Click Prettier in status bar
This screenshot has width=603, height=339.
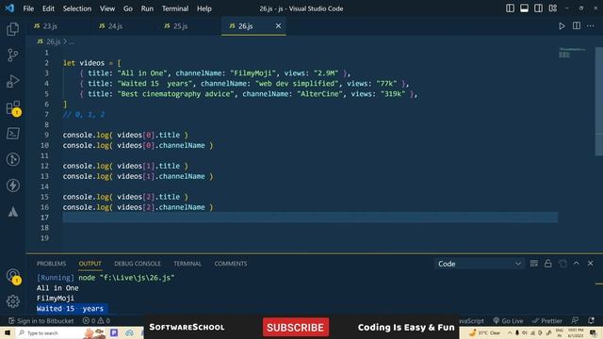click(547, 320)
